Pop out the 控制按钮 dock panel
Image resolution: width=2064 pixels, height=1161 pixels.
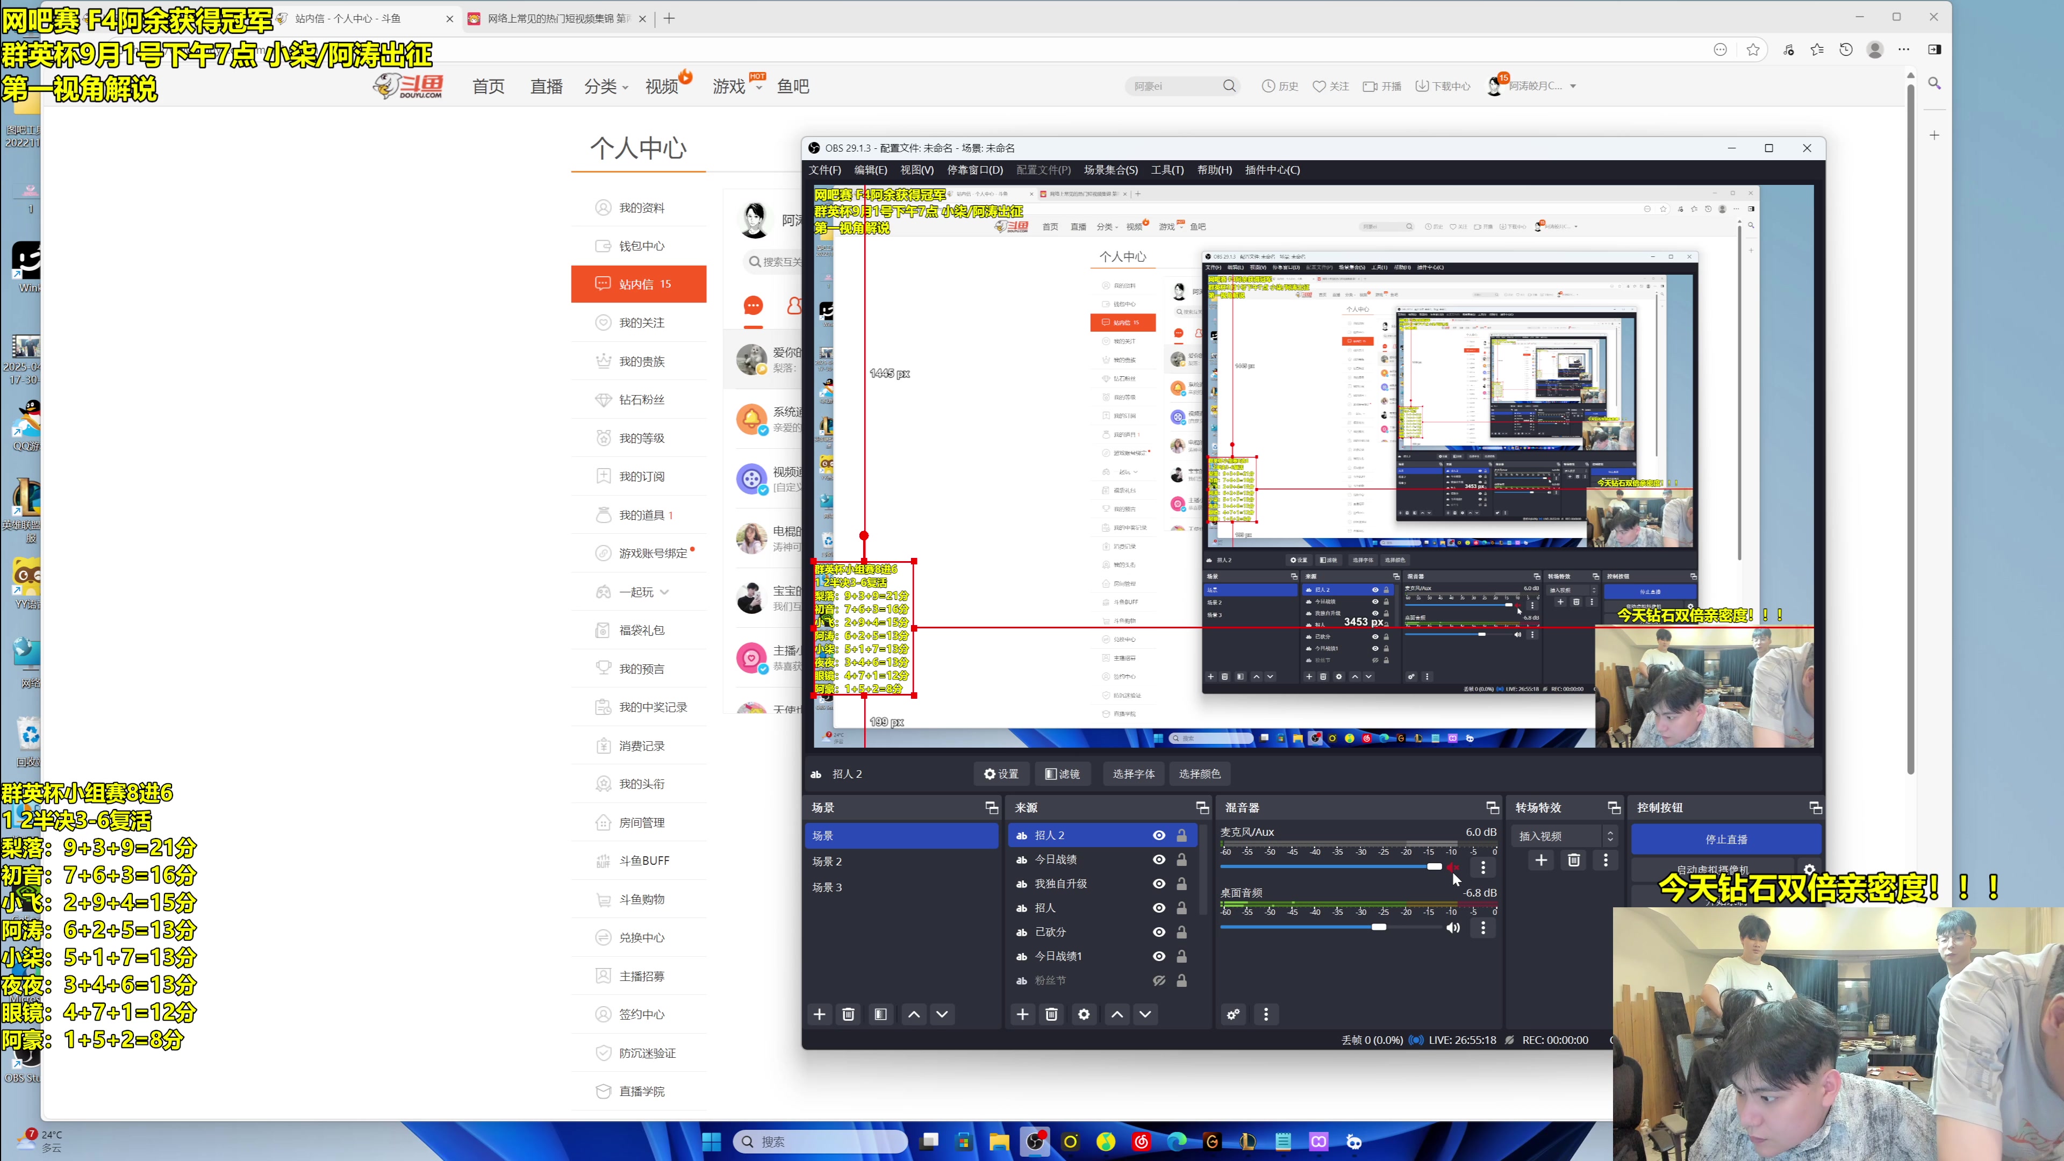[1816, 808]
